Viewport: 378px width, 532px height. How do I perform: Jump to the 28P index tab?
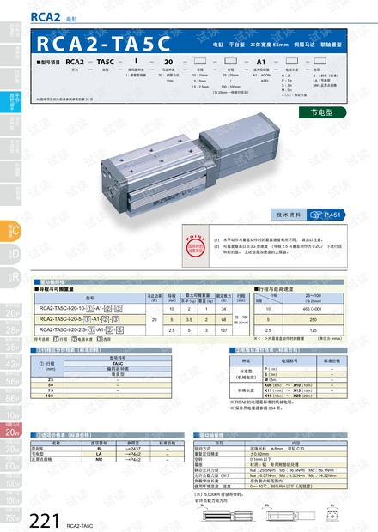11,328
